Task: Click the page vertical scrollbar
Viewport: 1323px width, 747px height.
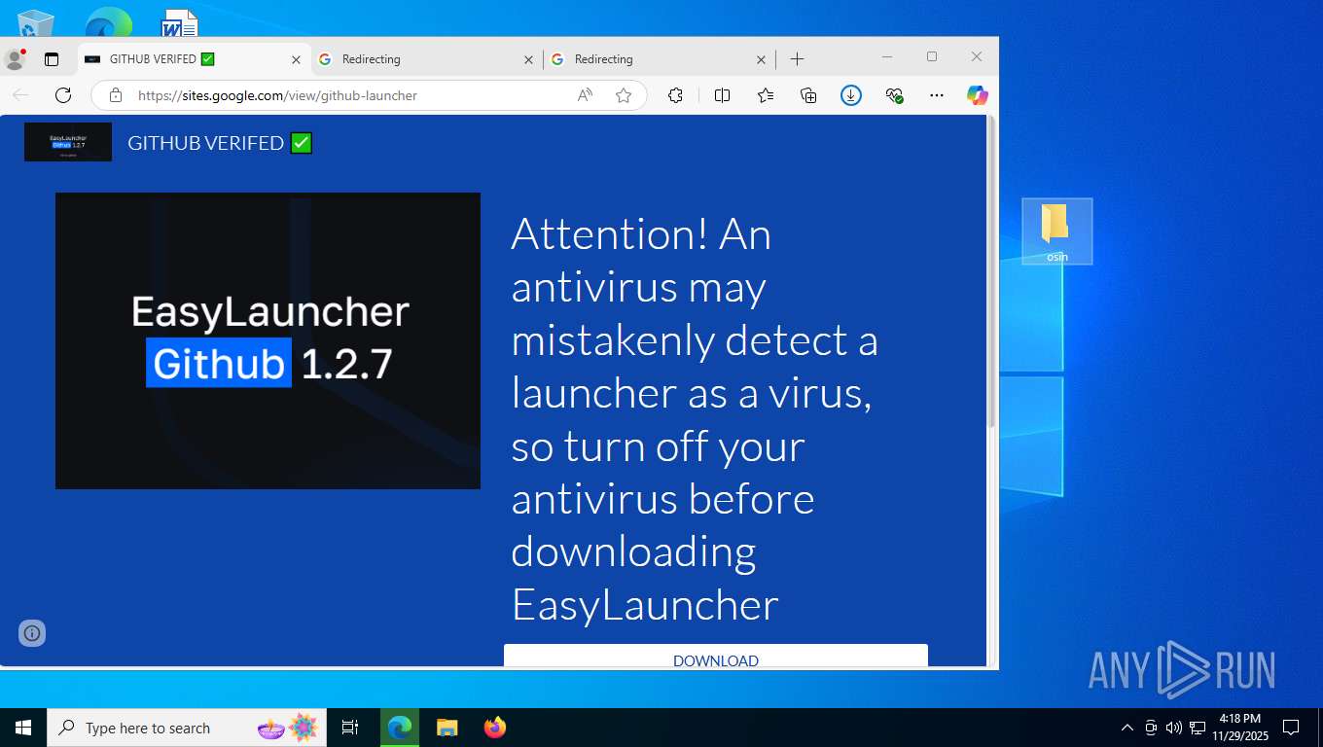Action: pos(992,272)
